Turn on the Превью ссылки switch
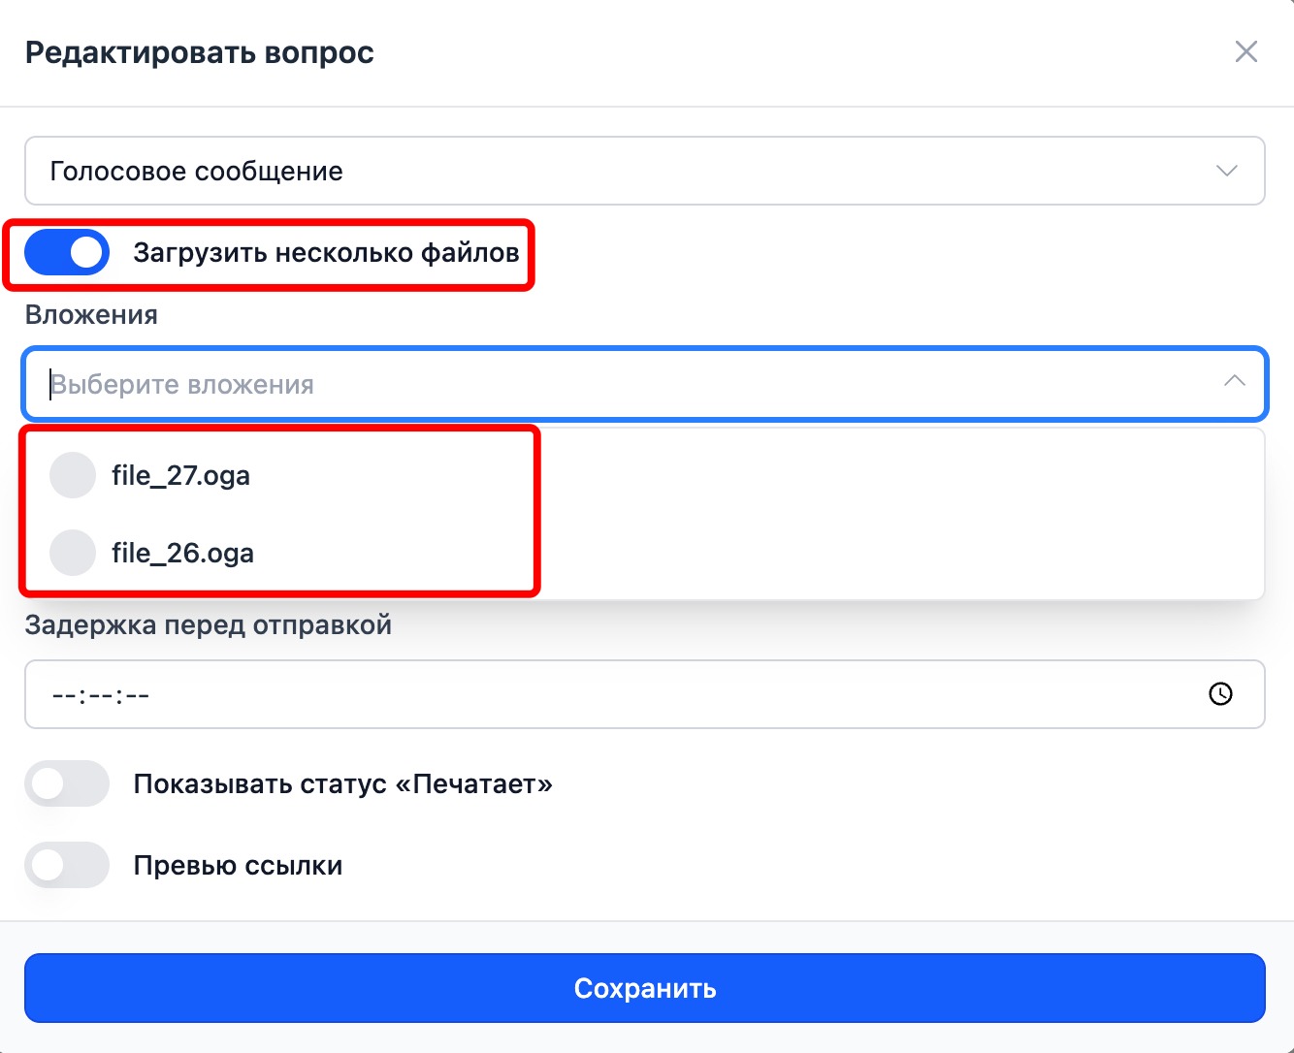Viewport: 1294px width, 1053px height. pos(67,865)
